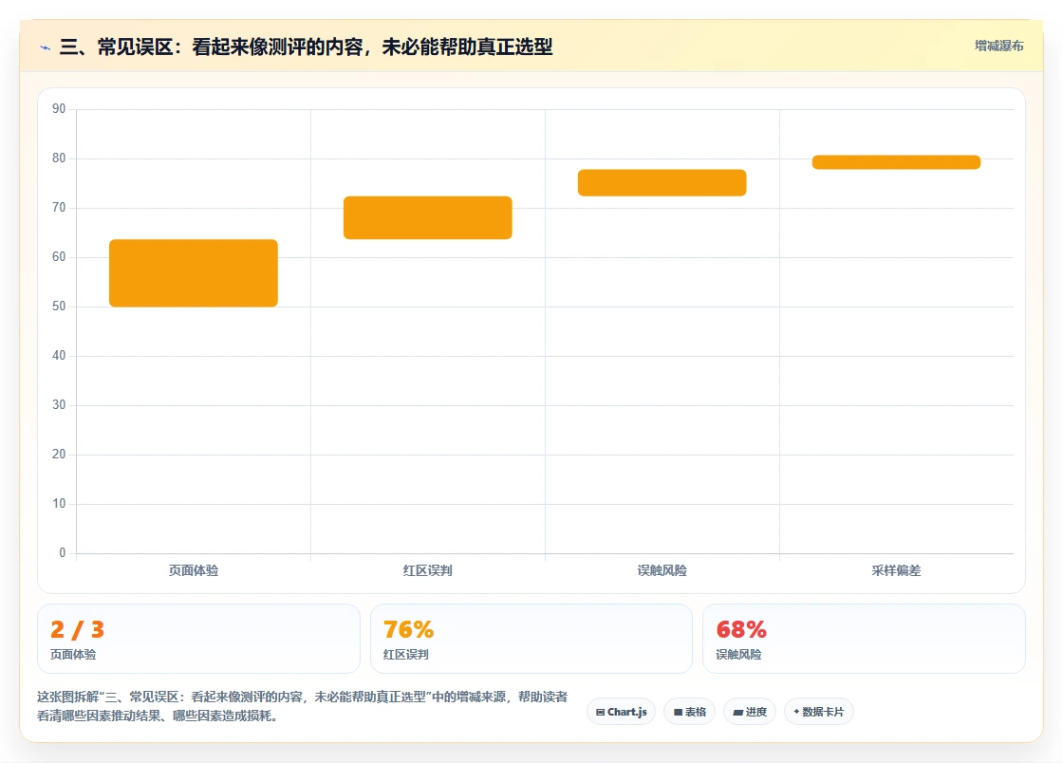This screenshot has height=763, width=1063.
Task: Select the 采样偏差 waterfall bar
Action: [896, 162]
